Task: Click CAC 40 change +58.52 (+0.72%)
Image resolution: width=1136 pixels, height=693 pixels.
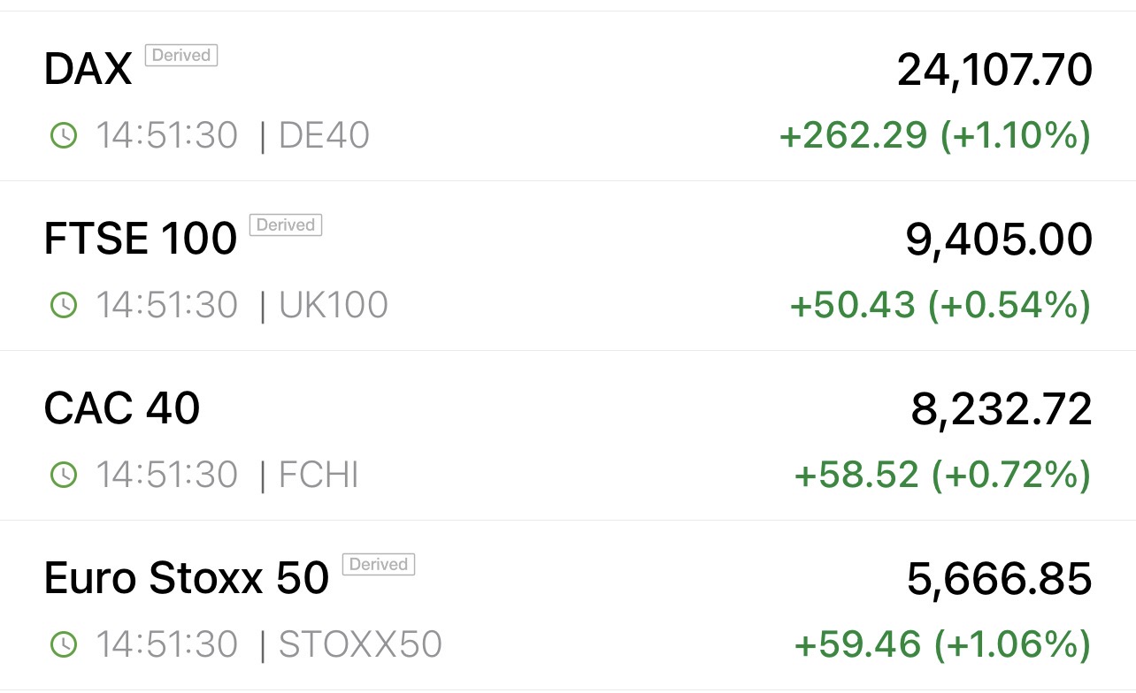Action: point(943,476)
